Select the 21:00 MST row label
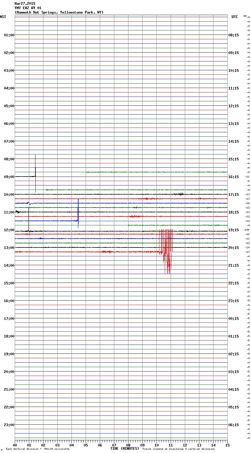 [9, 390]
